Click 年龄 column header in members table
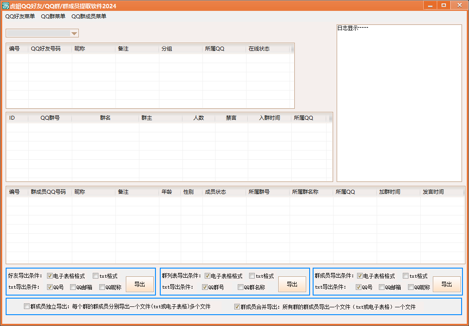The image size is (469, 326). coord(170,192)
